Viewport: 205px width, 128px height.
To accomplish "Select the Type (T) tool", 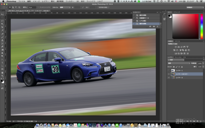I will point(2,63).
